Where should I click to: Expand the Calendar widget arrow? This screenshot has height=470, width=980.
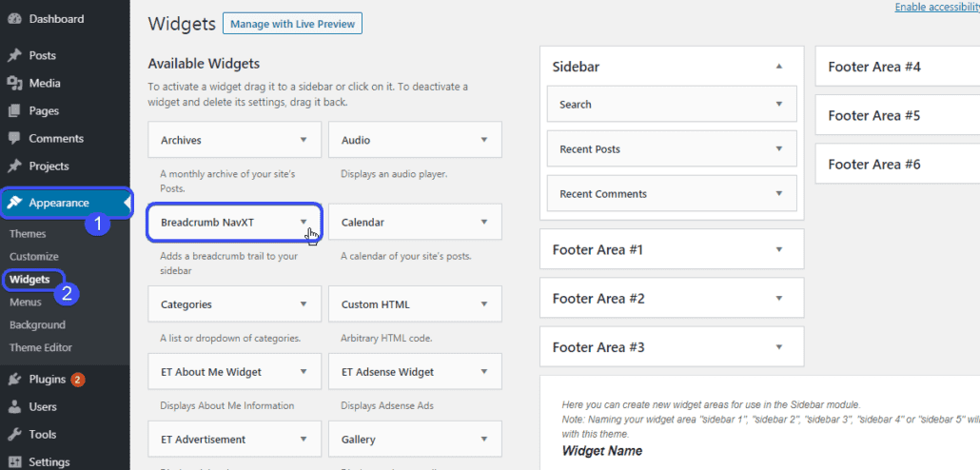click(x=483, y=222)
